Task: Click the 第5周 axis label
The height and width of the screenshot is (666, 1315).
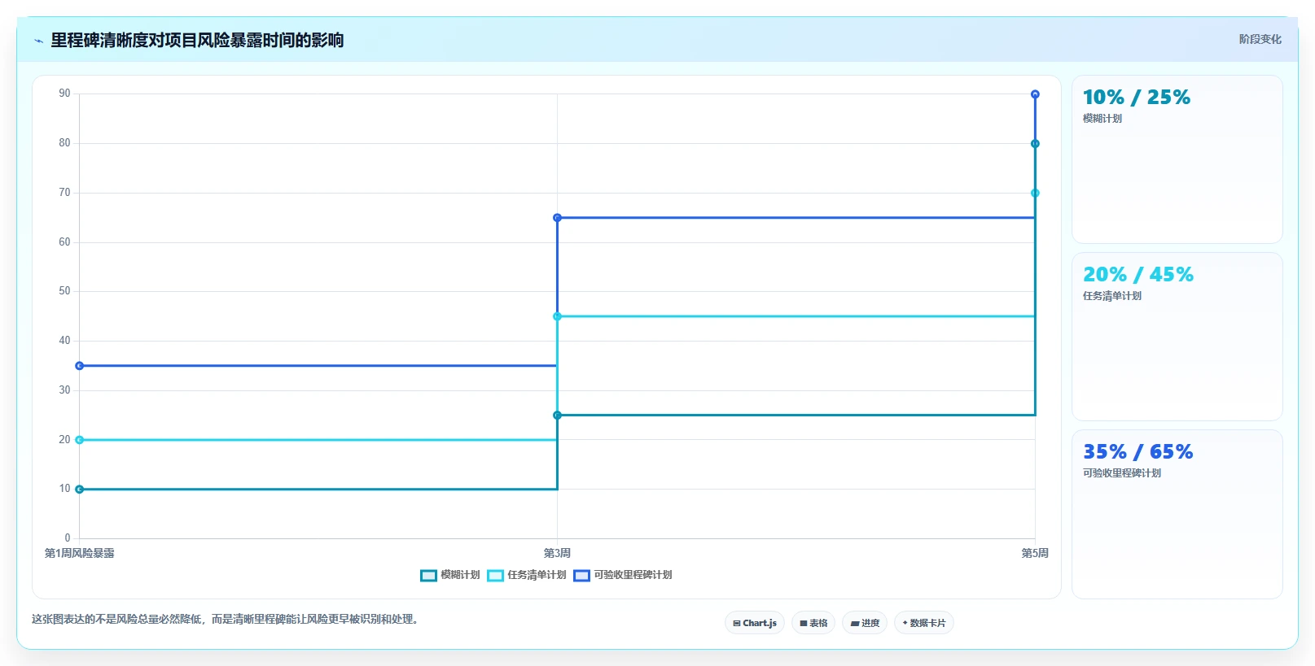Action: (1035, 553)
